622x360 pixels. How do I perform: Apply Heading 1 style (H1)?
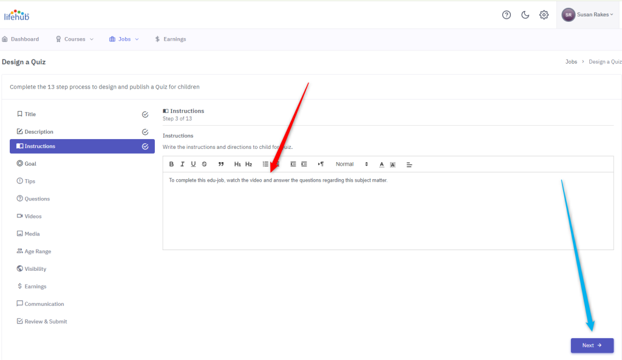[x=238, y=164]
